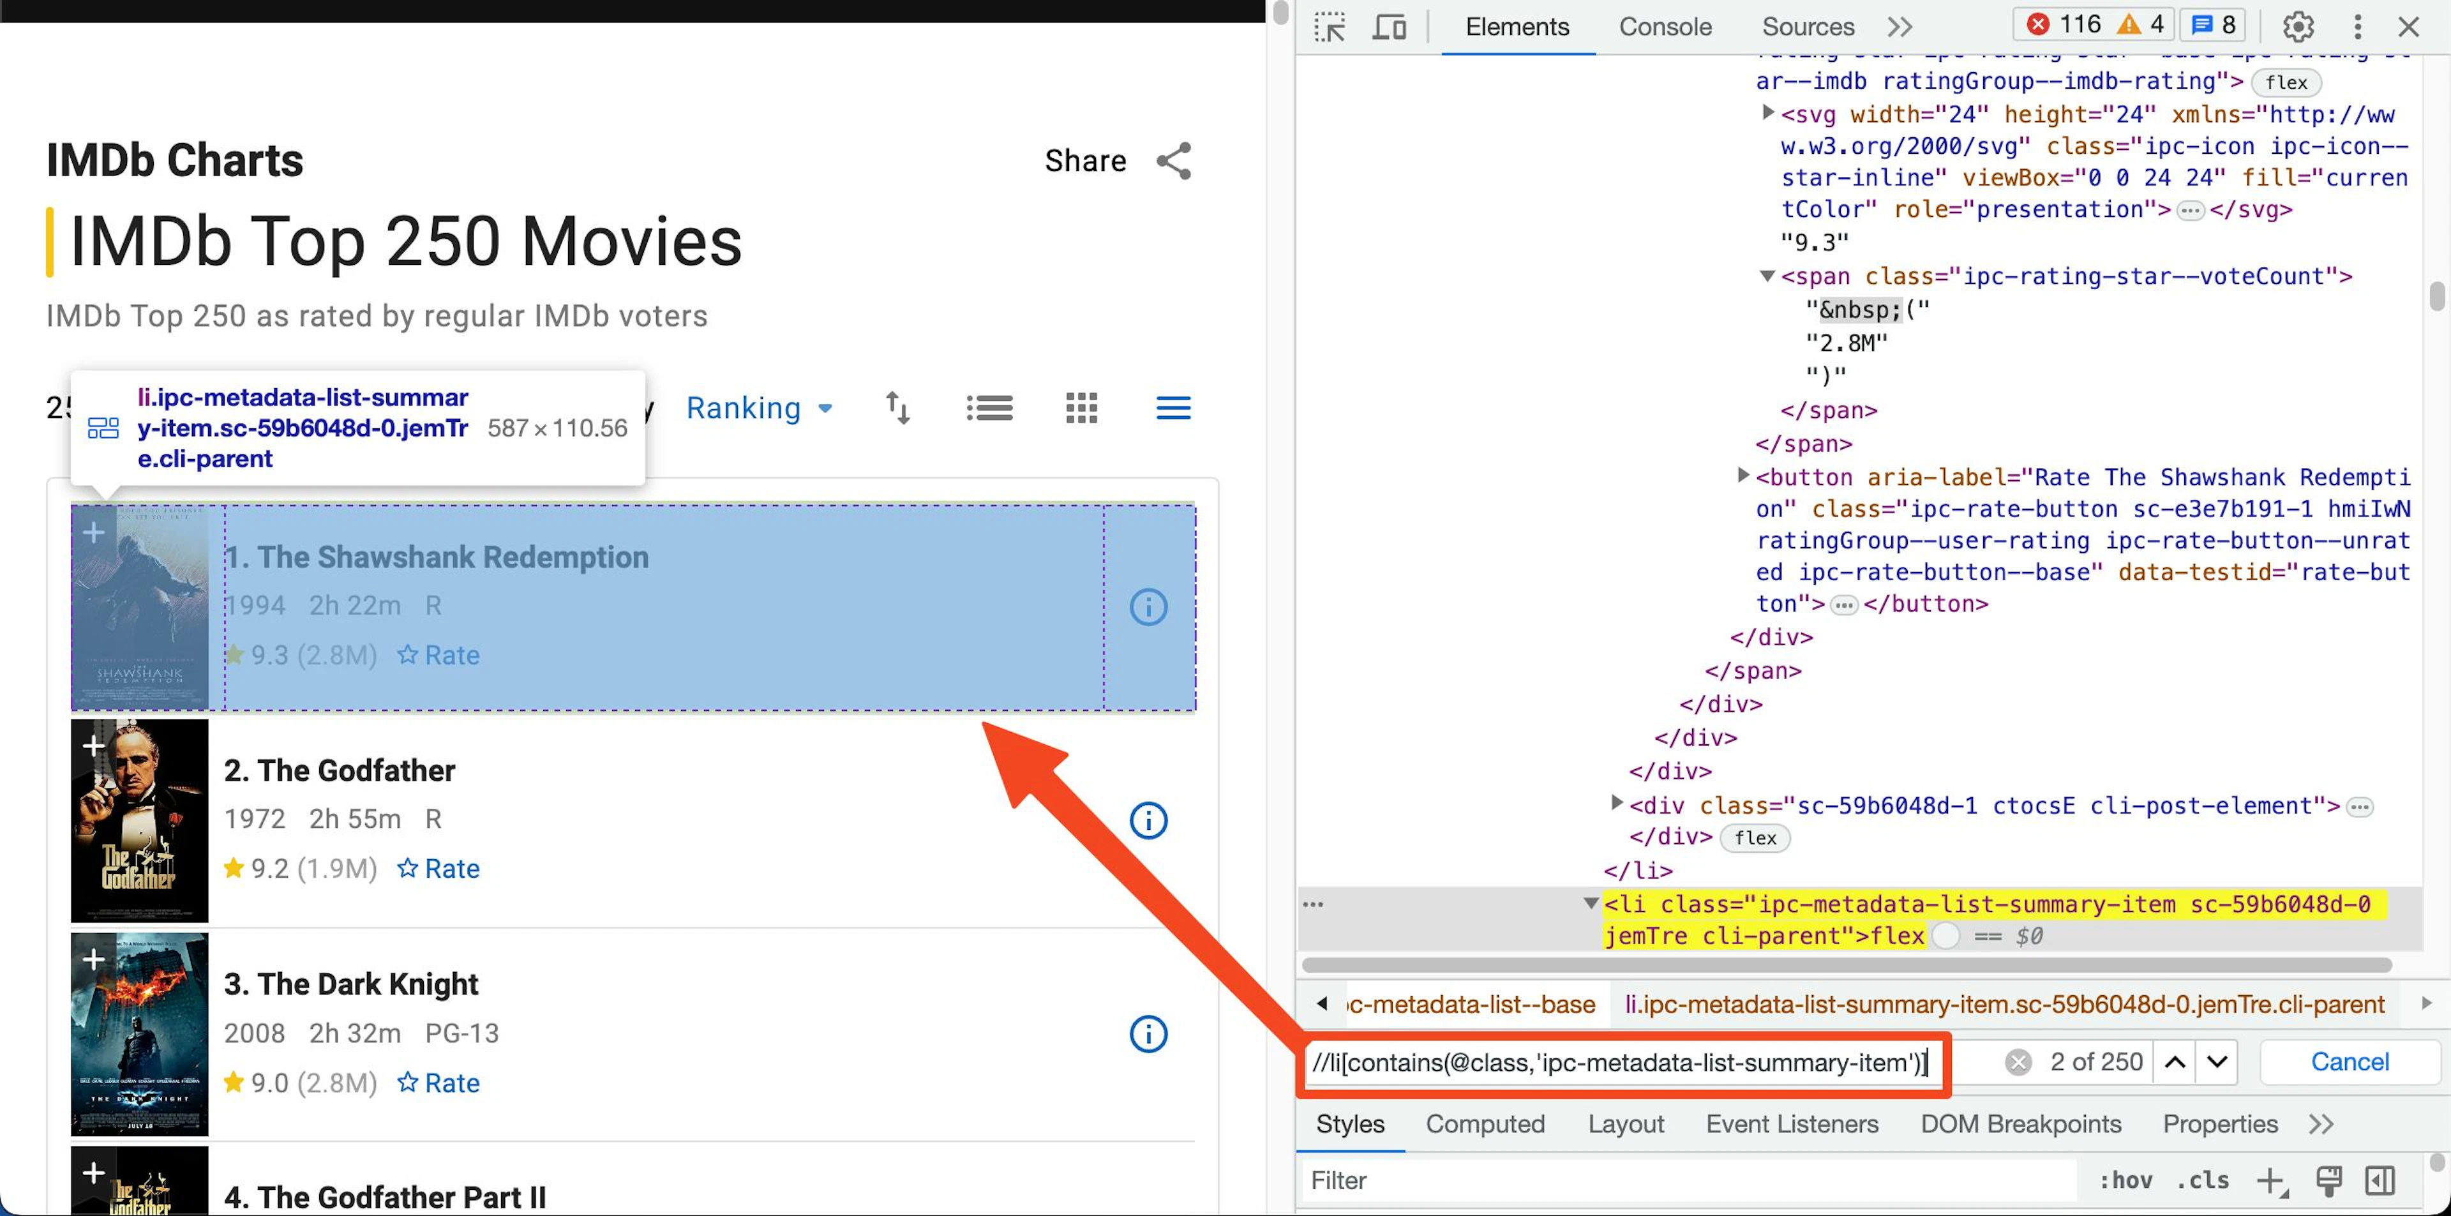Click The Godfather poster thumbnail

pyautogui.click(x=140, y=821)
